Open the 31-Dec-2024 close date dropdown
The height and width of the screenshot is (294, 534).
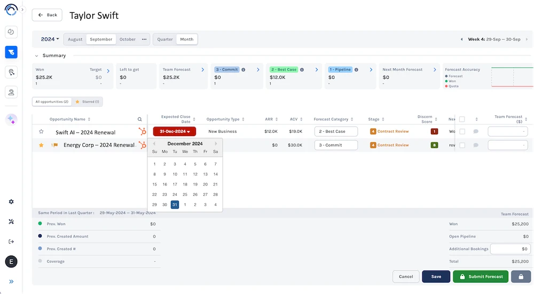click(175, 131)
